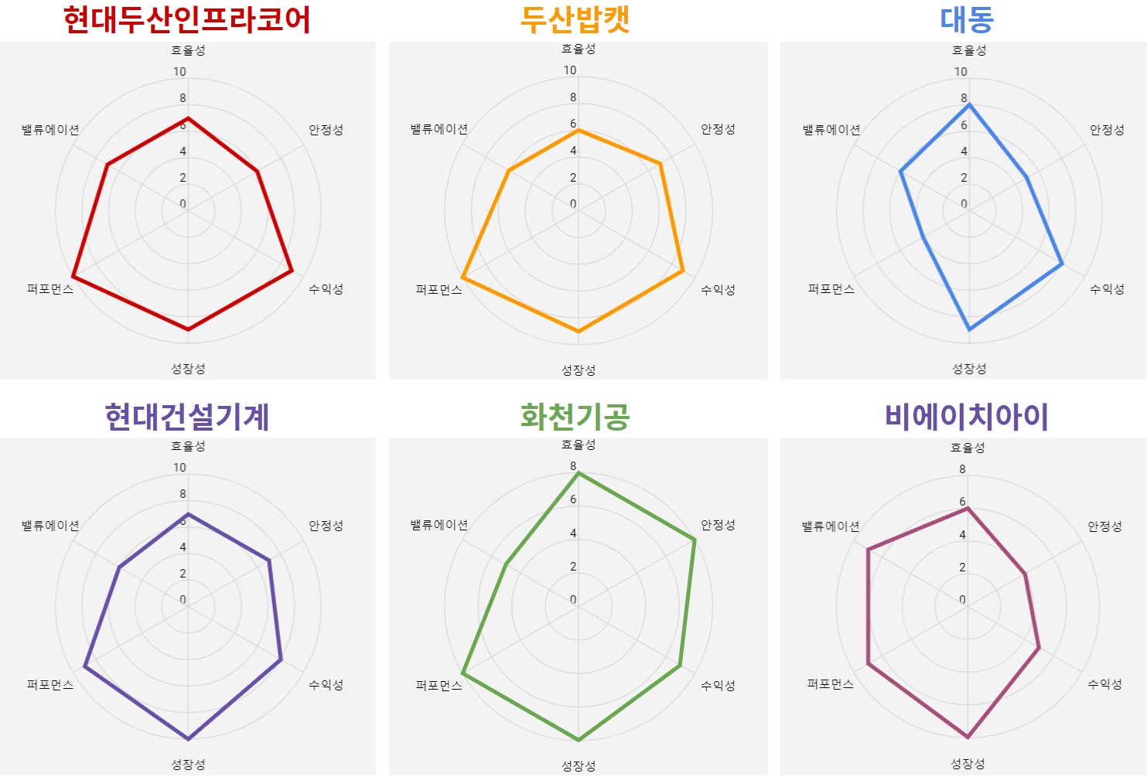Click 수익성 label in 대동 chart
Screen dimensions: 1147x777
(x=1107, y=289)
